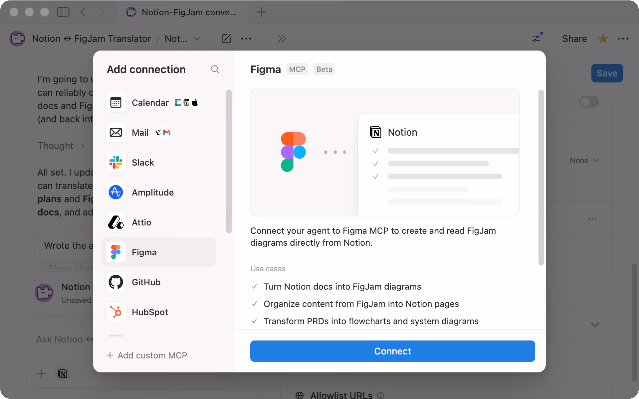
Task: Select the Slack connection icon
Action: pyautogui.click(x=115, y=162)
